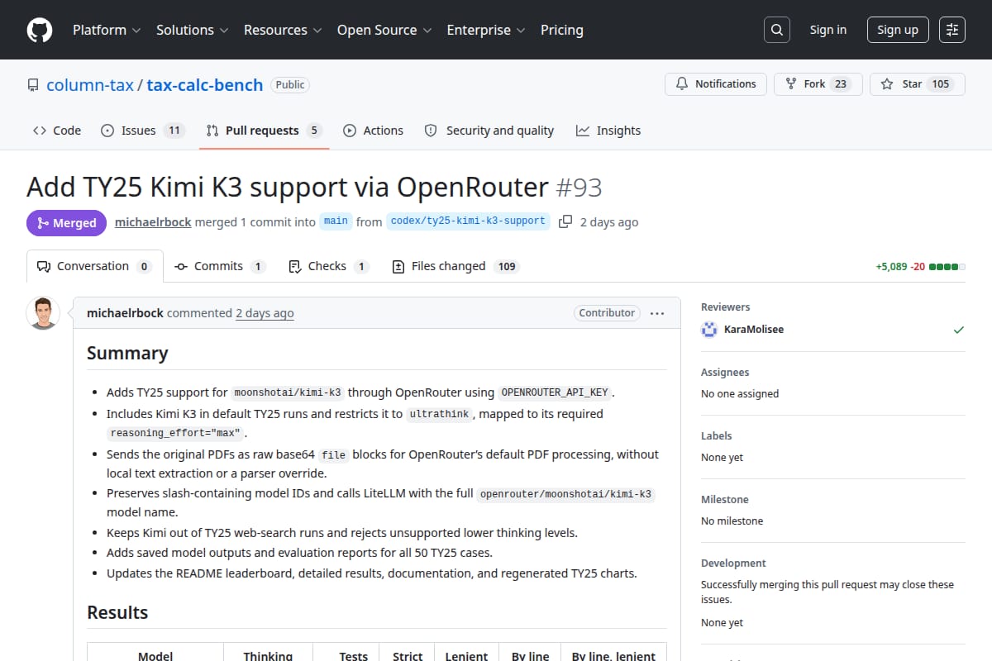Screen dimensions: 992x661
Task: Click codex/ty25-kimi-k3-support branch label
Action: click(468, 221)
